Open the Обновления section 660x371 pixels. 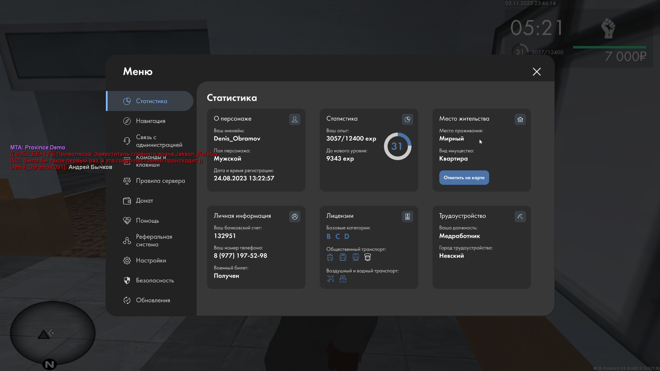153,300
